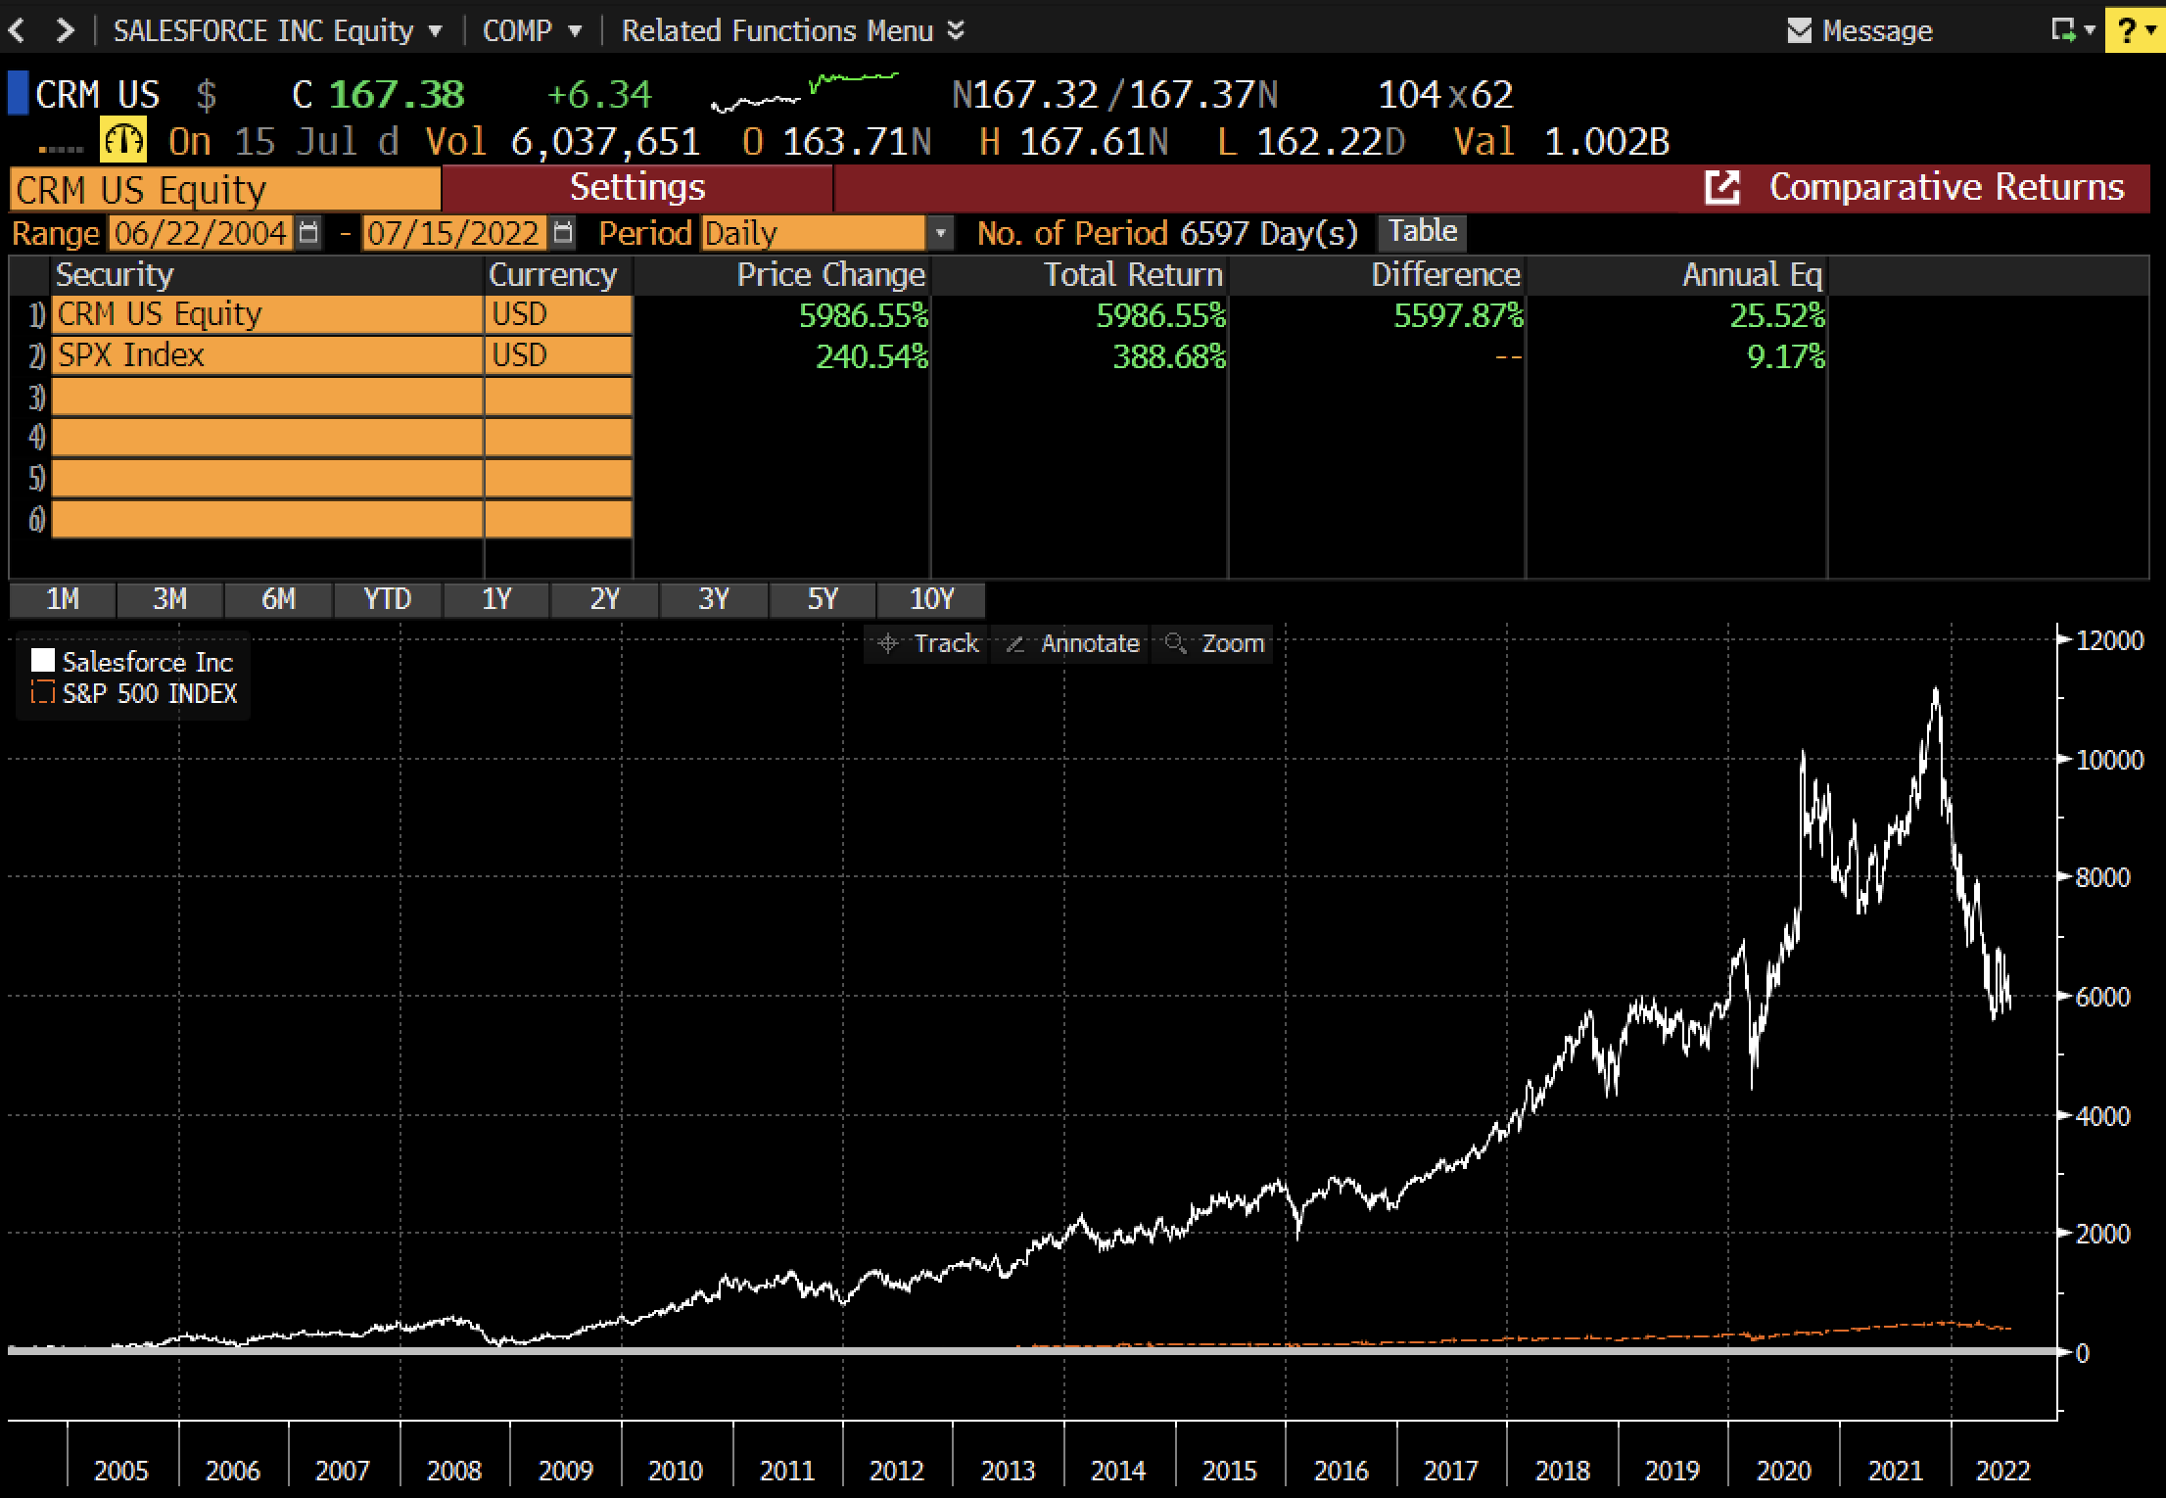
Task: Click the 9.17% Annual Eq value
Action: pyautogui.click(x=1786, y=356)
